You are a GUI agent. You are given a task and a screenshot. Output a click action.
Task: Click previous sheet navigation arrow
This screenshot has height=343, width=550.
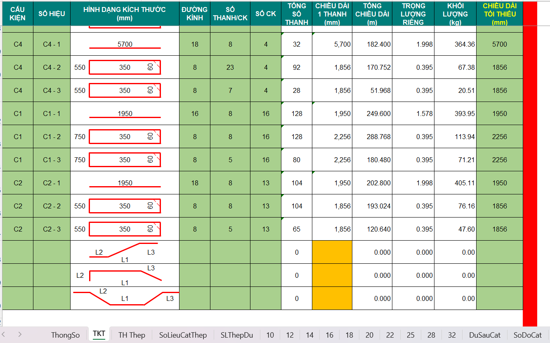pos(4,334)
